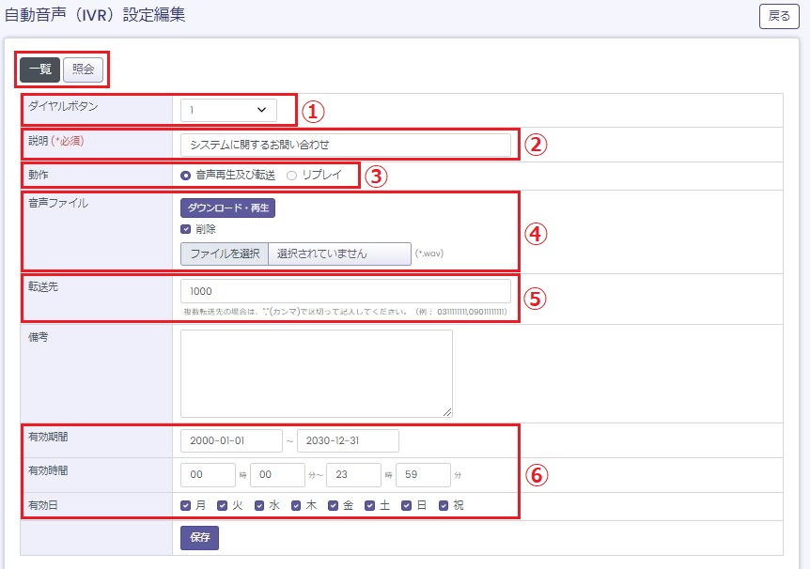Click the 転送先 input field
Viewport: 810px width, 569px height.
(346, 291)
